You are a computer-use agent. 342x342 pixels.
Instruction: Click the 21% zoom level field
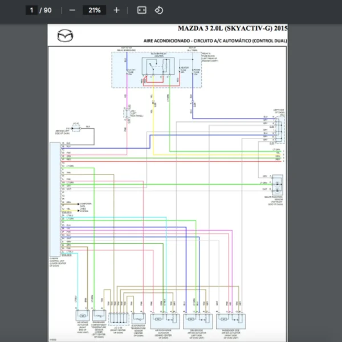[x=94, y=10]
